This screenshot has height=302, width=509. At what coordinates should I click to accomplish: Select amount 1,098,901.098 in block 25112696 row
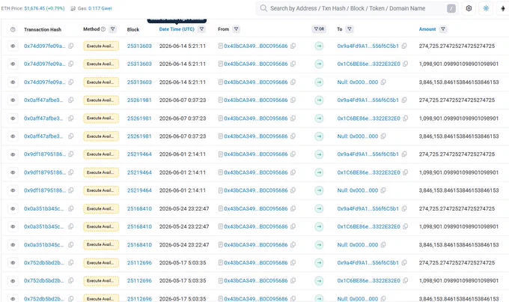pyautogui.click(x=459, y=281)
